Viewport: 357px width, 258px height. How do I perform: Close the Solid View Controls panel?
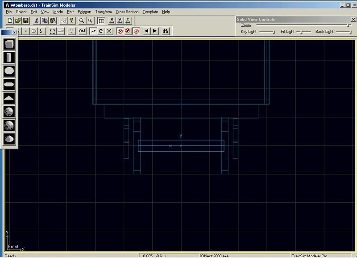354,20
